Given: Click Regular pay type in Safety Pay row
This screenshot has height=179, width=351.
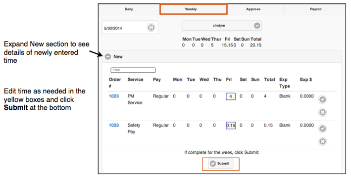Looking at the screenshot, I should pyautogui.click(x=161, y=126).
